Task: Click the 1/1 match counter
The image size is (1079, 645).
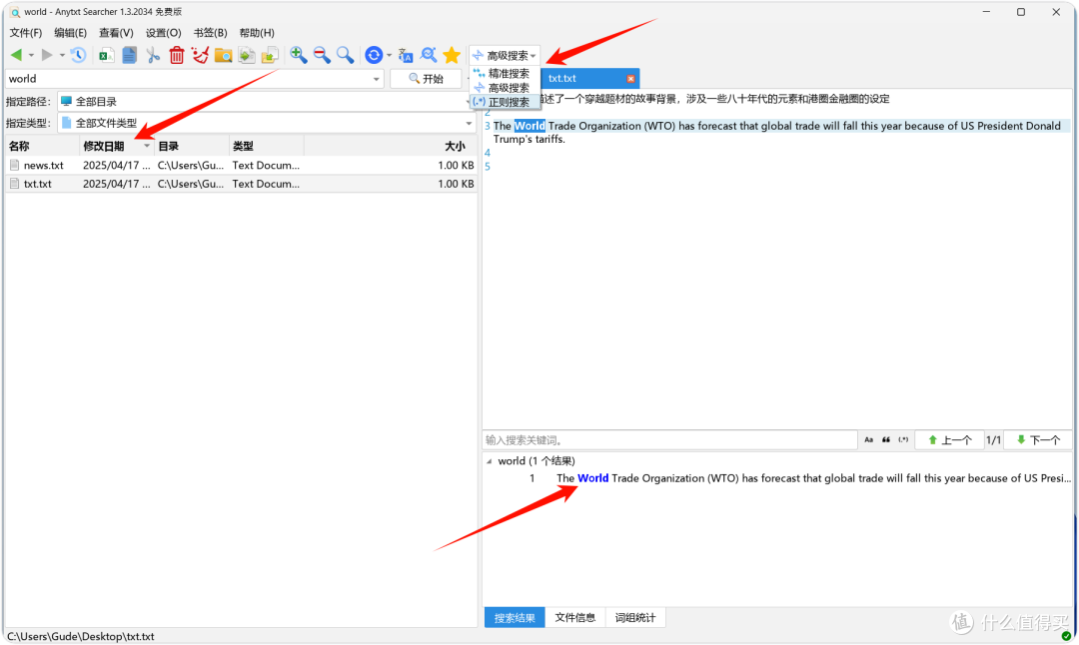Action: tap(993, 440)
